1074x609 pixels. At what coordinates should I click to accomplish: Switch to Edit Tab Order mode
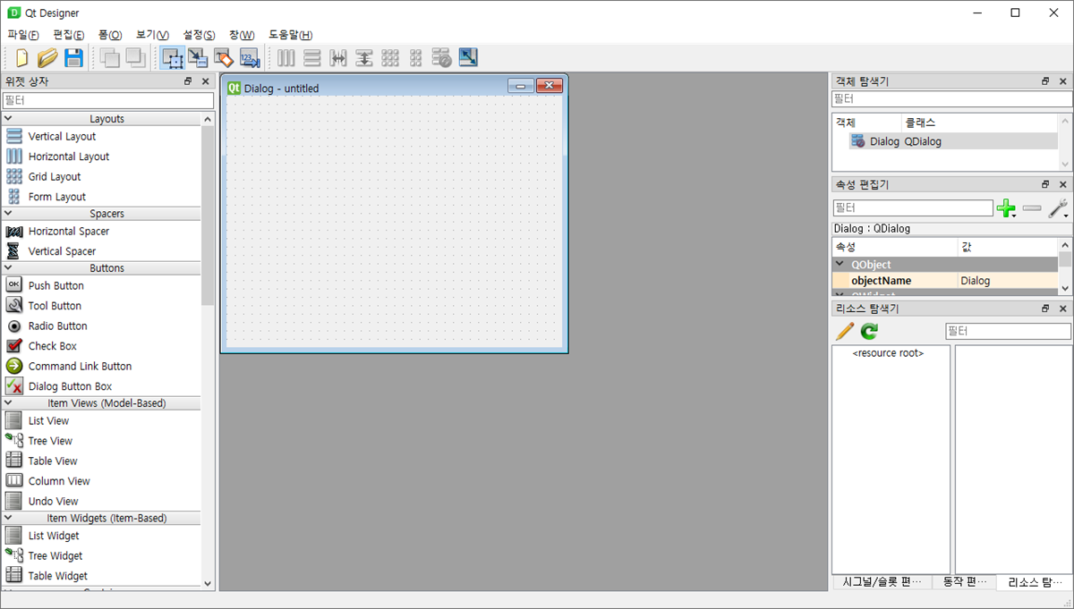(250, 58)
